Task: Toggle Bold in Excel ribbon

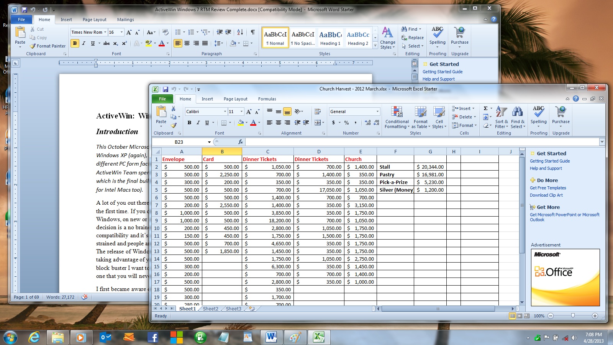Action: pyautogui.click(x=189, y=123)
